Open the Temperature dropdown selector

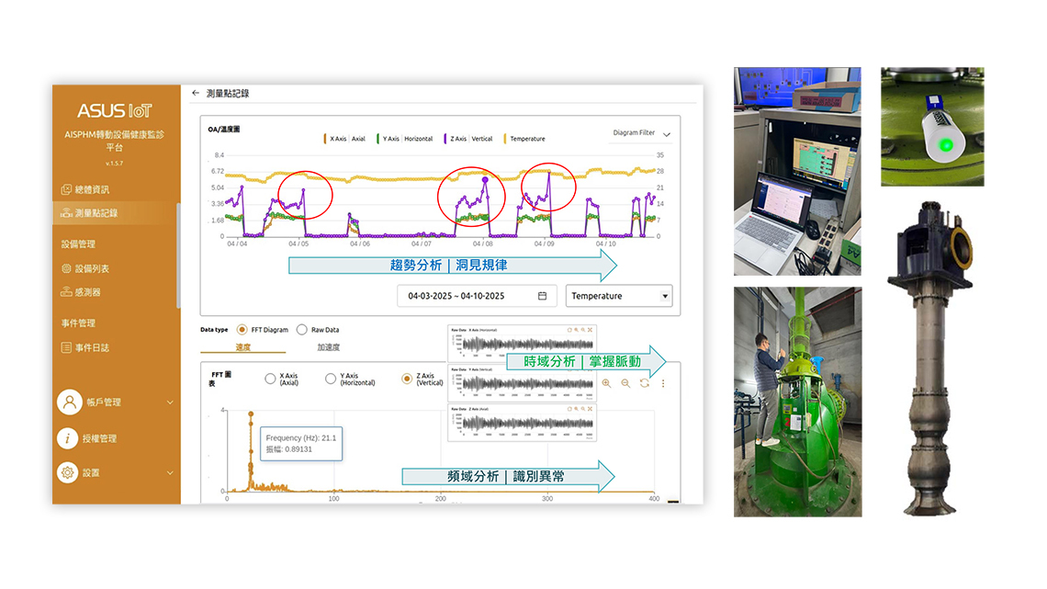point(620,296)
